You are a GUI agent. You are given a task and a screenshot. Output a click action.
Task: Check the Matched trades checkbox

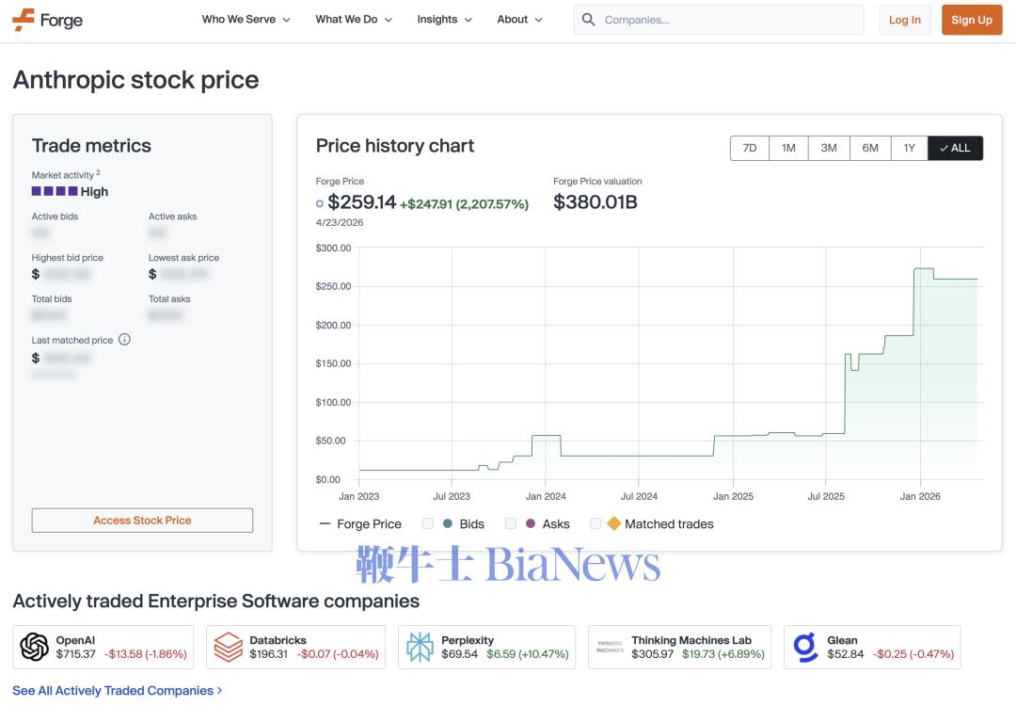pyautogui.click(x=595, y=523)
